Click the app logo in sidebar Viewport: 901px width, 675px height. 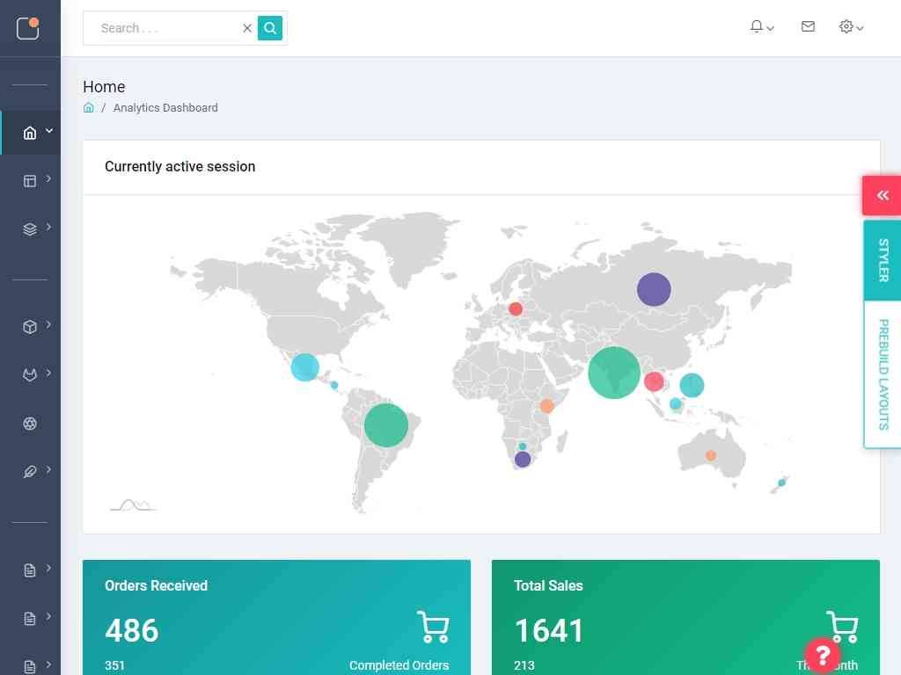pyautogui.click(x=28, y=28)
